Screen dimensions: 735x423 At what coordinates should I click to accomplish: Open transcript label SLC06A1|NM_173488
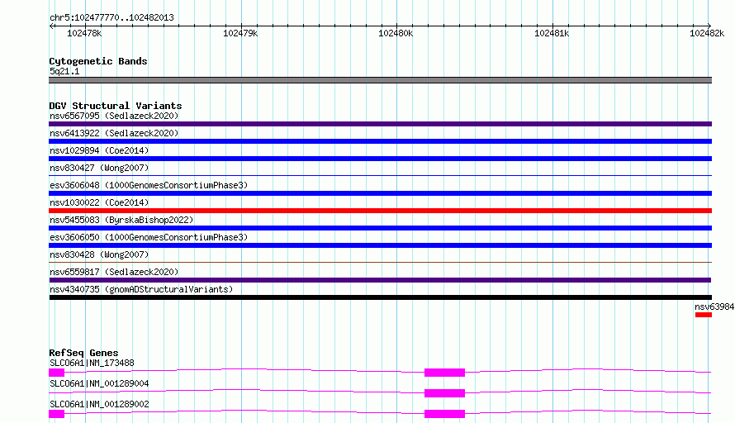[x=92, y=363]
